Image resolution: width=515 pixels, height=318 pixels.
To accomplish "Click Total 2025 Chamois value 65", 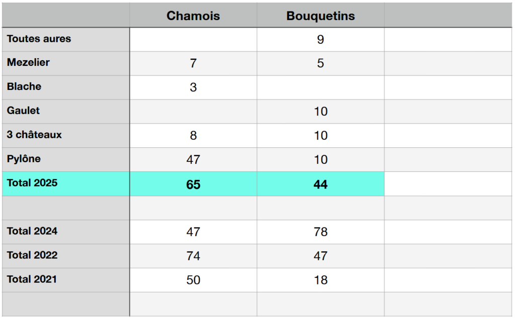I will coord(193,184).
